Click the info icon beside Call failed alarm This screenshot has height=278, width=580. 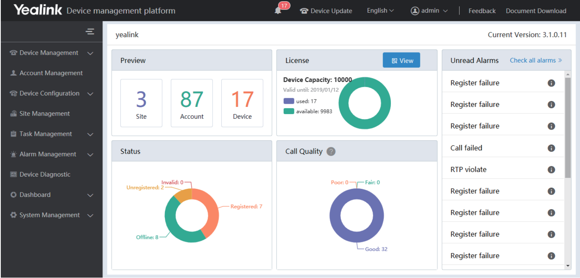pyautogui.click(x=551, y=148)
